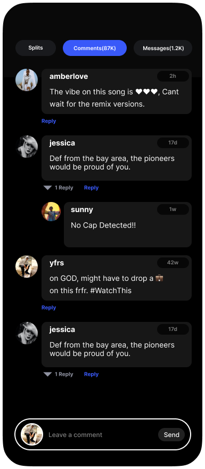
Task: Reply to amberlove's comment
Action: (48, 121)
